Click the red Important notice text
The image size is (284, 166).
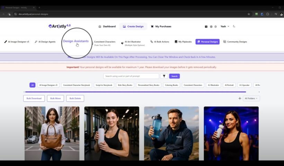coord(141,67)
